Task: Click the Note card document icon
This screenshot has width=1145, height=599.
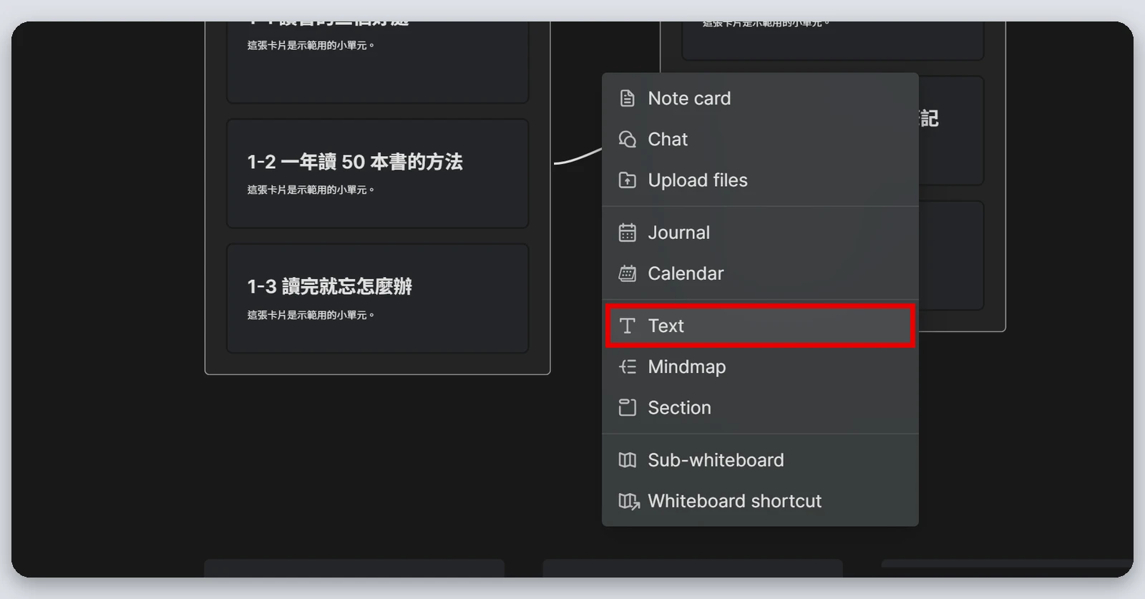Action: point(627,98)
